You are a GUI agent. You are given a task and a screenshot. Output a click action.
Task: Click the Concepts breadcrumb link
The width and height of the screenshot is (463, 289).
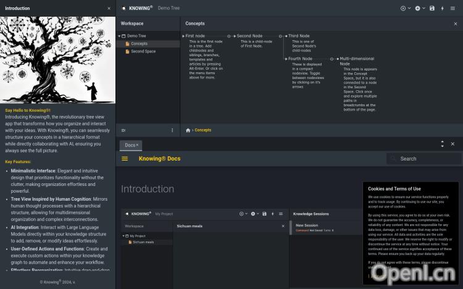coord(202,130)
